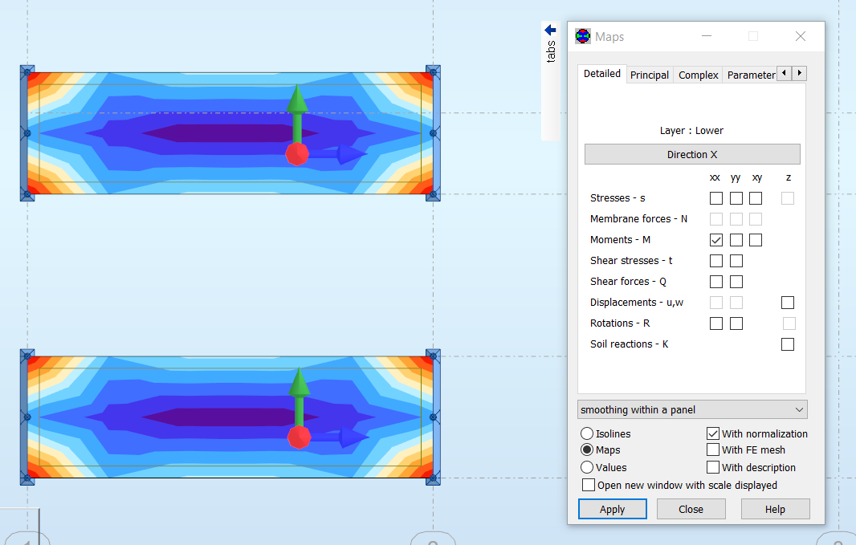This screenshot has width=856, height=545.
Task: Uncheck the Moments M xx checkbox
Action: point(715,239)
